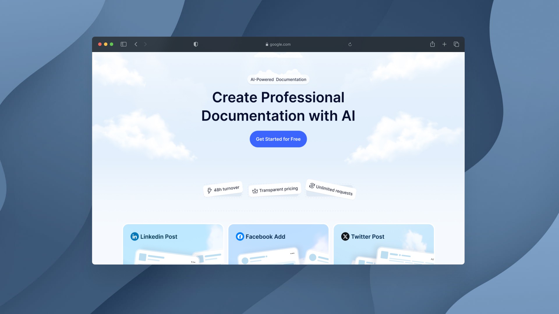Click the Get Started for Free button
The image size is (559, 314).
click(x=278, y=139)
